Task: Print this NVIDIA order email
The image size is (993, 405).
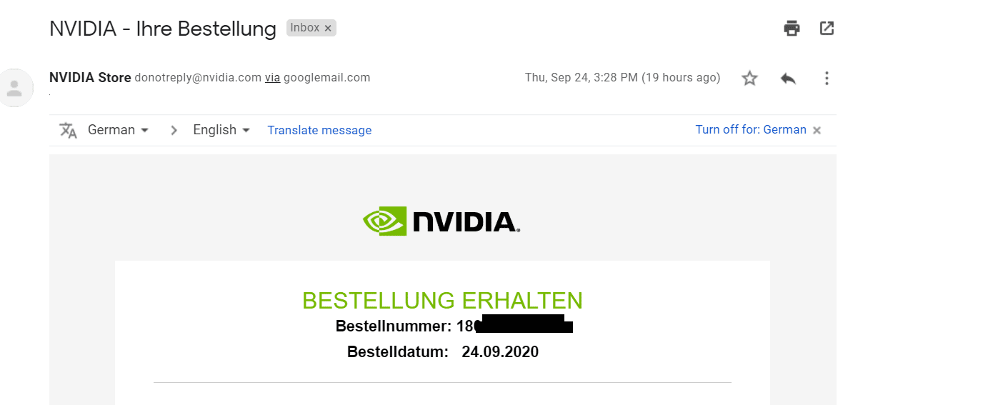Action: pos(792,29)
